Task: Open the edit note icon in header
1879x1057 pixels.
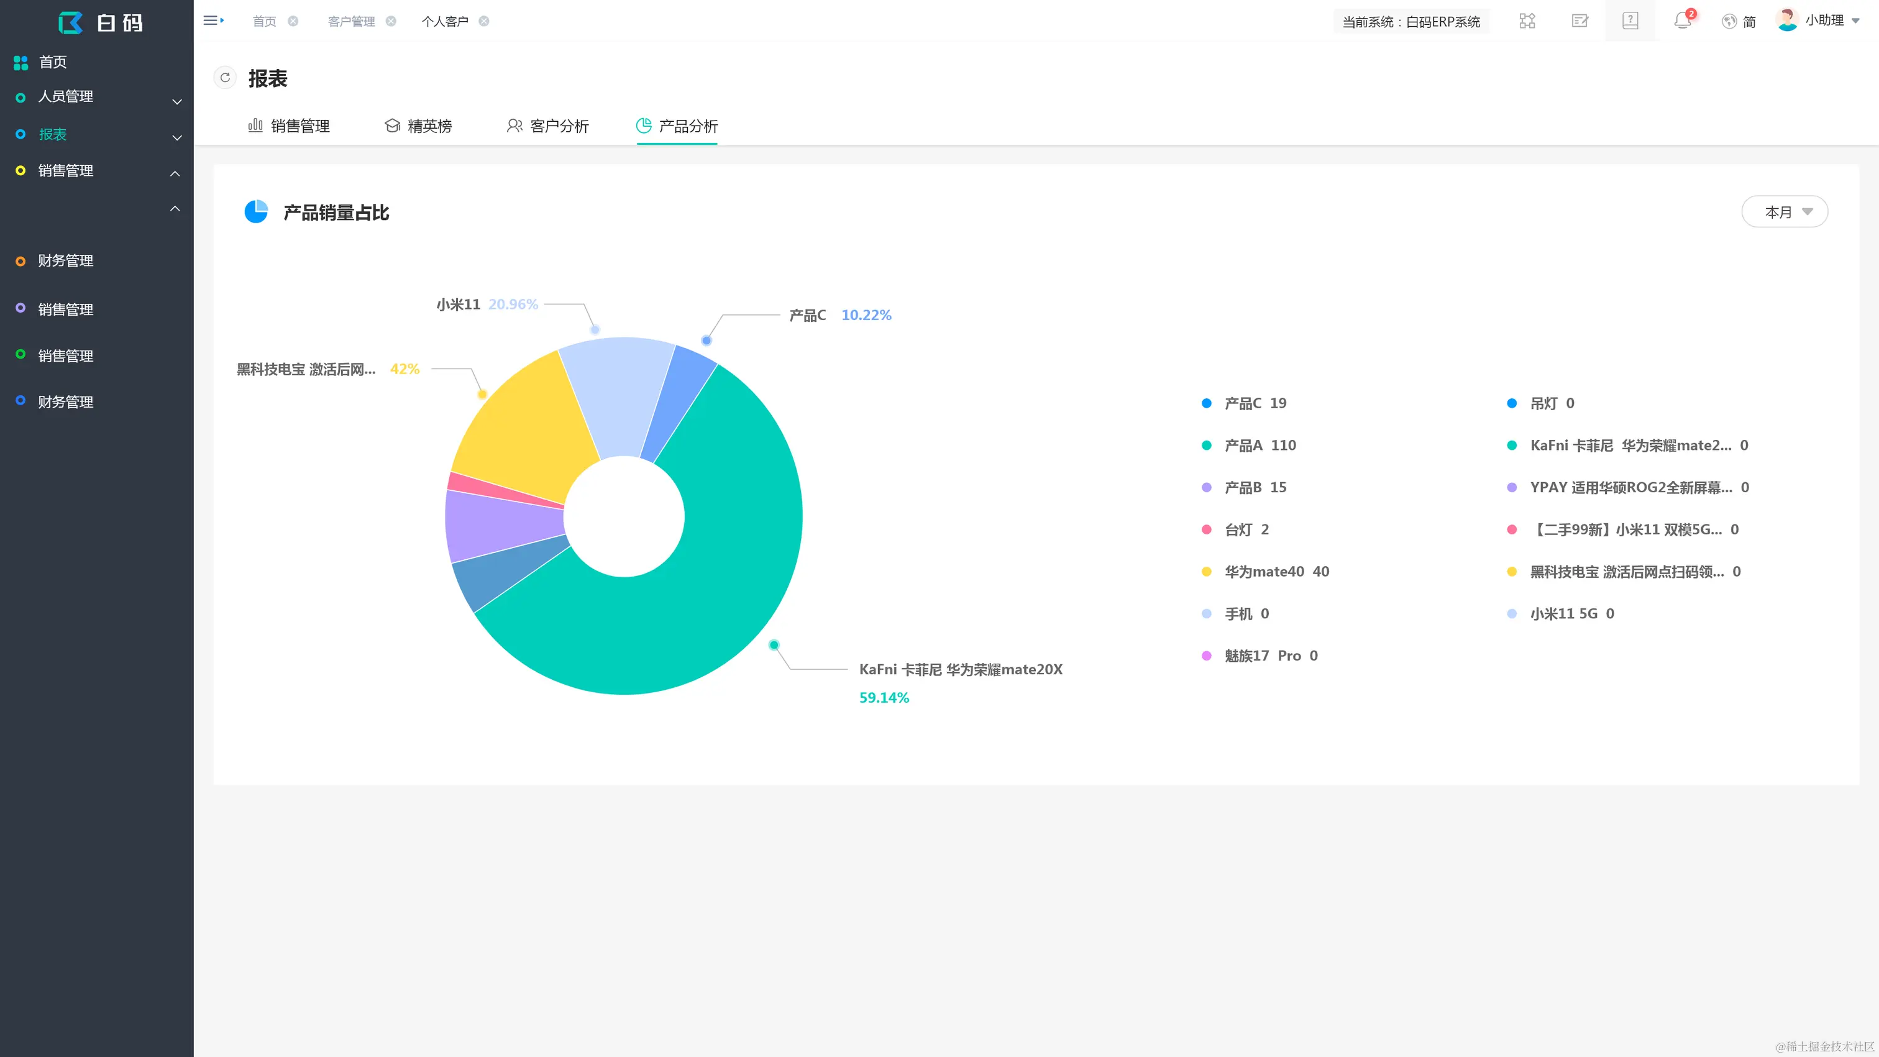Action: click(x=1580, y=21)
